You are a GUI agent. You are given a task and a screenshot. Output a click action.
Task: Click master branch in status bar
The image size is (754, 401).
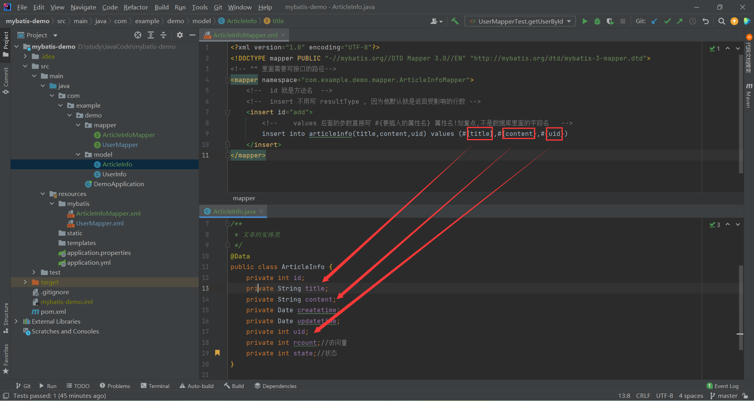[x=724, y=396]
